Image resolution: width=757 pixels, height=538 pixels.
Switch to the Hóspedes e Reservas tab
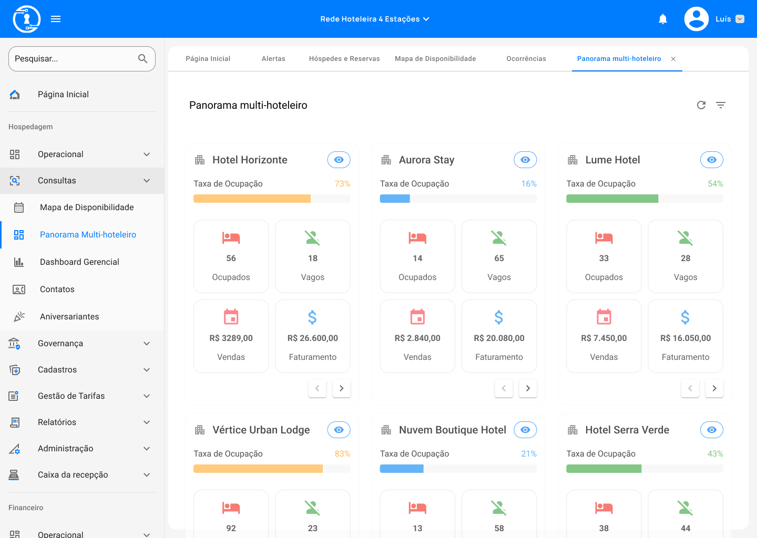344,59
